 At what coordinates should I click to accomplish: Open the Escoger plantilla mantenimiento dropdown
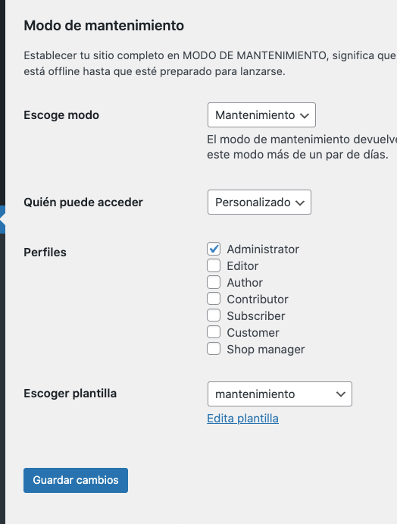[280, 394]
